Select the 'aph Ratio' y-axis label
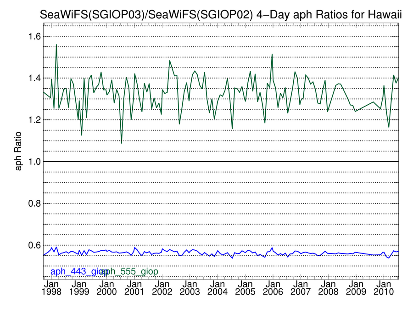This screenshot has width=413, height=310. click(x=18, y=151)
